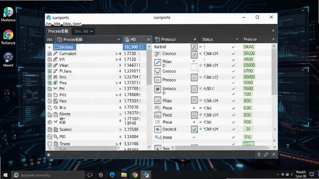Image resolution: width=319 pixels, height=179 pixels.
Task: Expand the plus sign beside Ssnlota row
Action: 49,47
